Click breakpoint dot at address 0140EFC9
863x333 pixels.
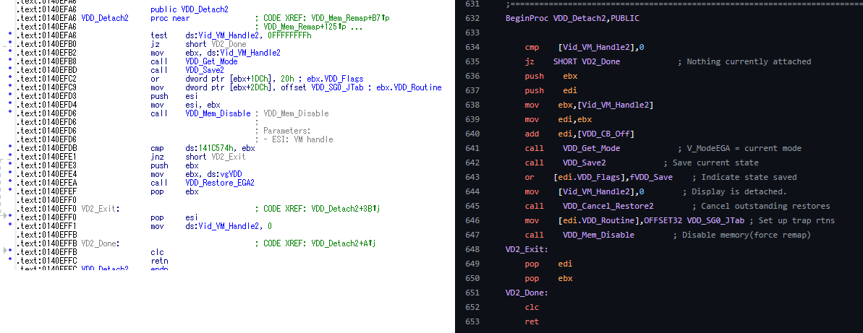(x=8, y=87)
